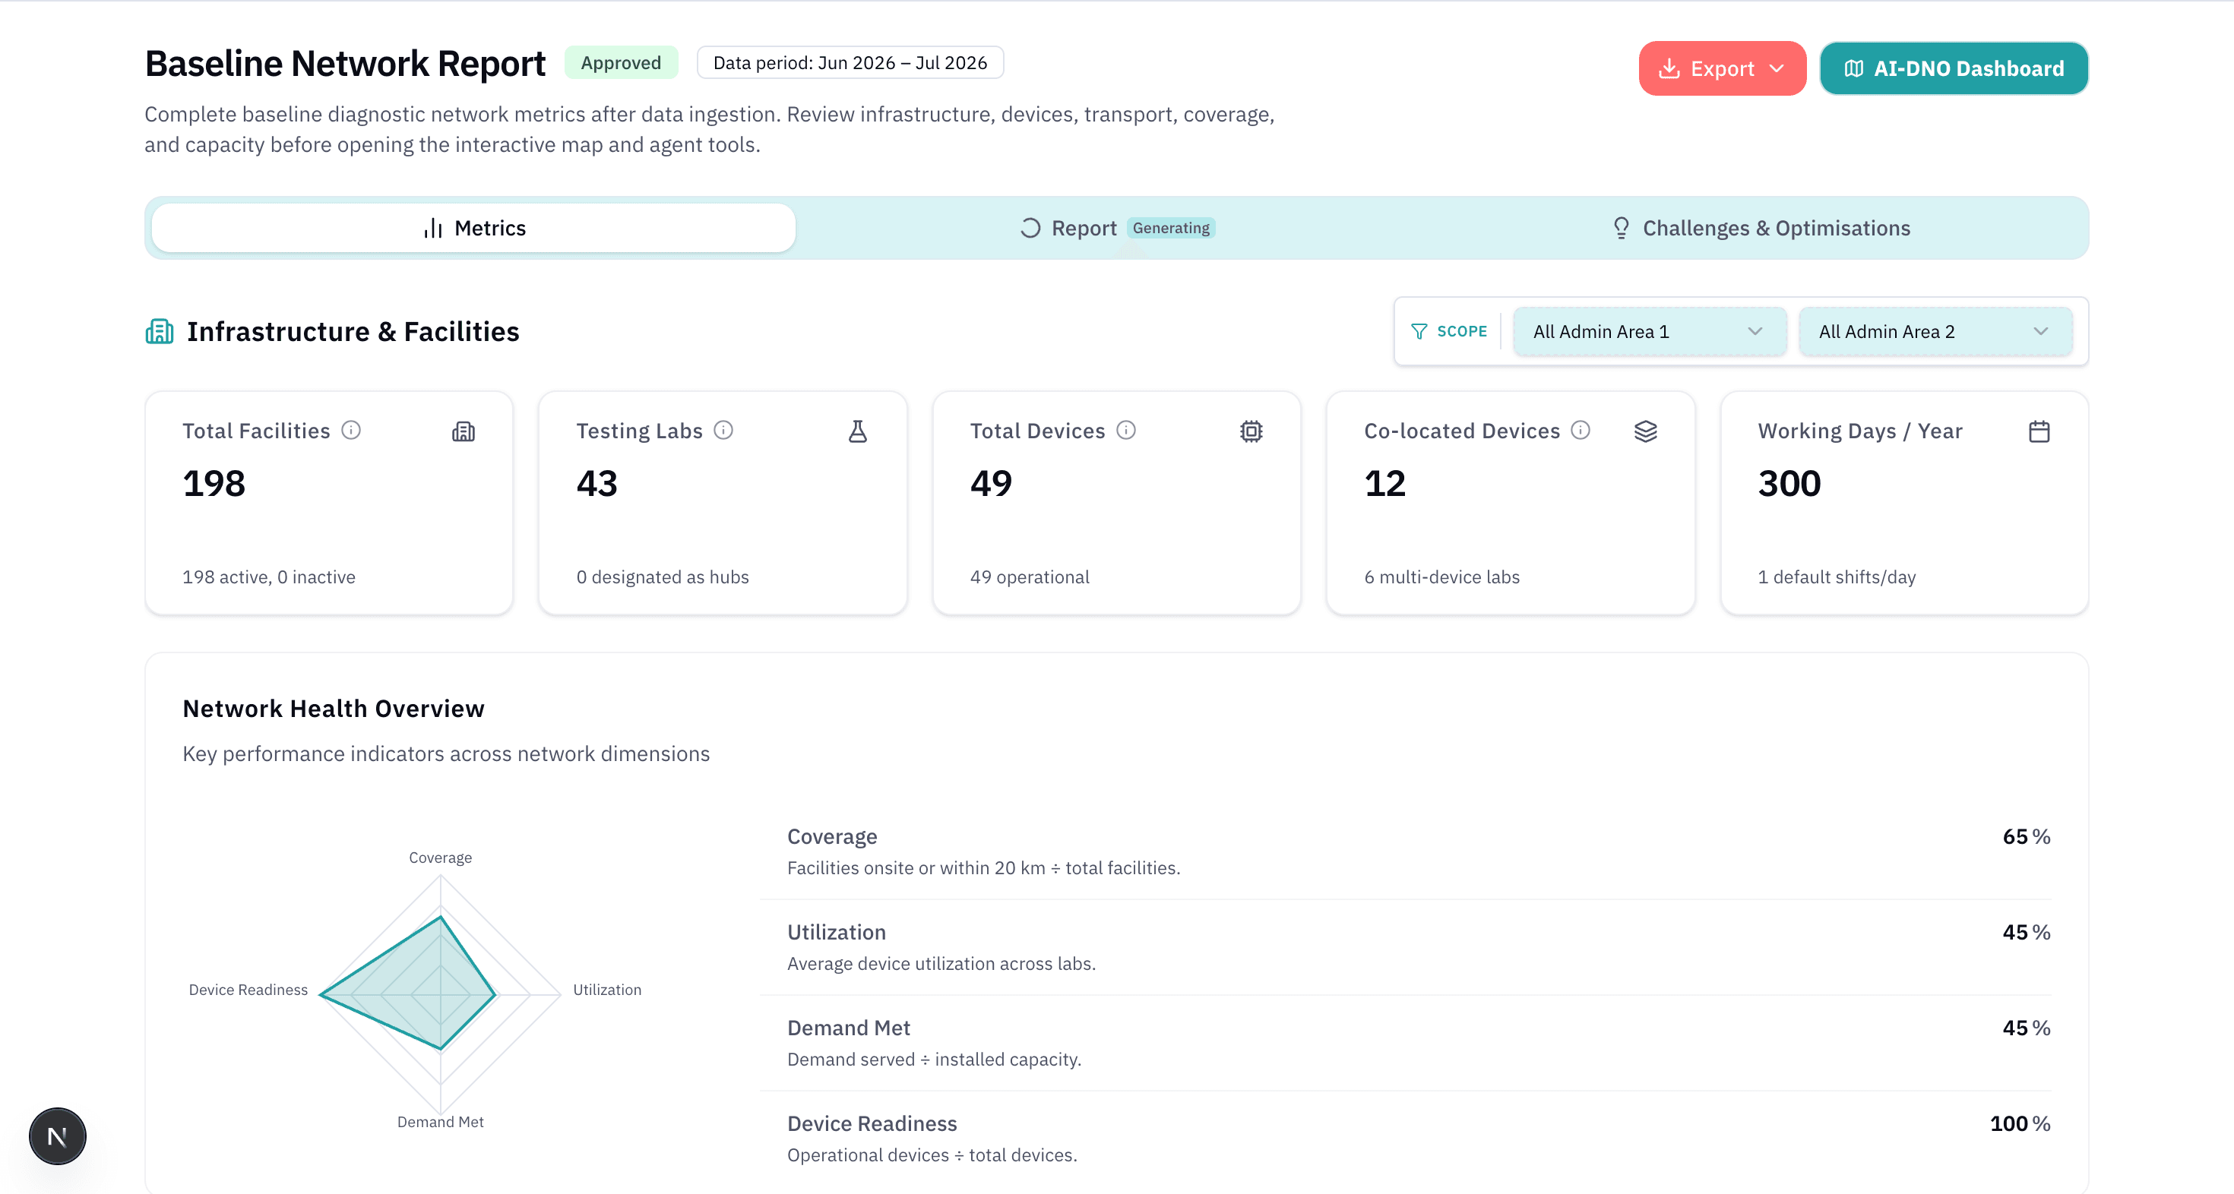Click the download icon on Export button
The height and width of the screenshot is (1194, 2234).
(x=1669, y=68)
